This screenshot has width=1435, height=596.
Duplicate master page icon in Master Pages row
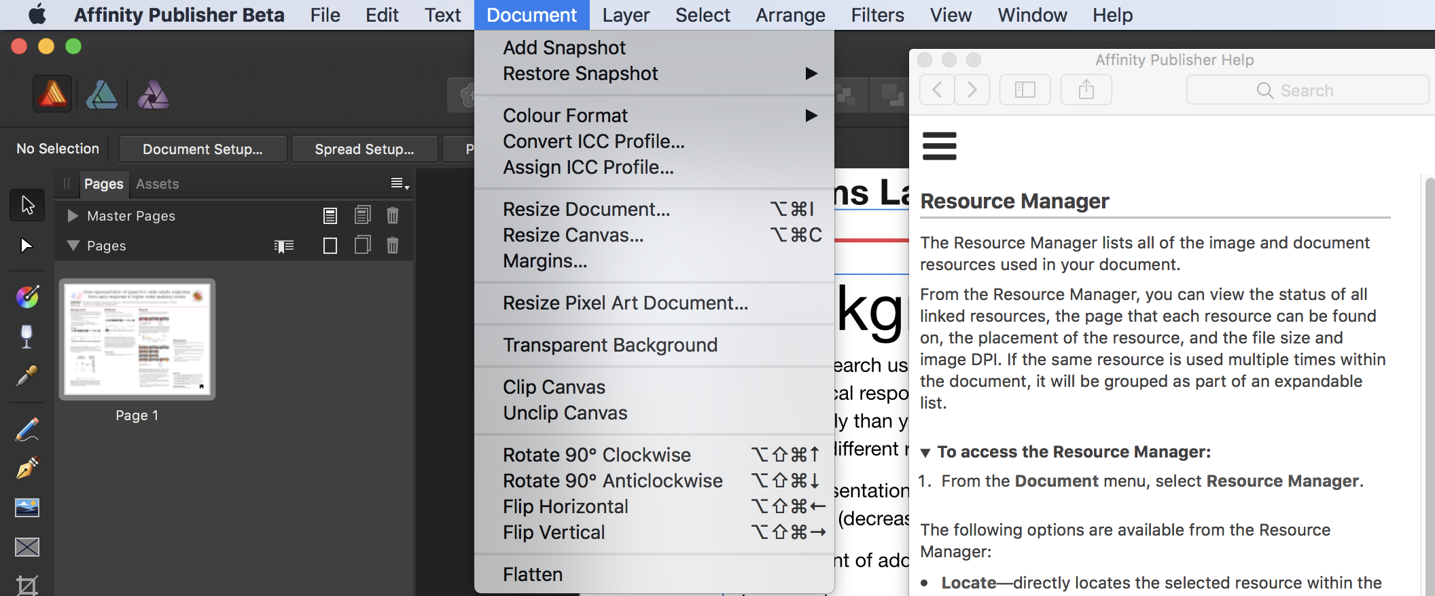pyautogui.click(x=363, y=215)
